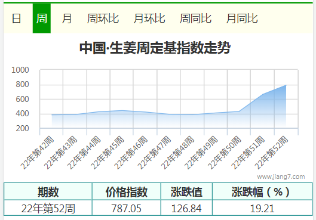Select the highlighted 周 (weekly) tab
The height and width of the screenshot is (220, 316).
pyautogui.click(x=42, y=18)
